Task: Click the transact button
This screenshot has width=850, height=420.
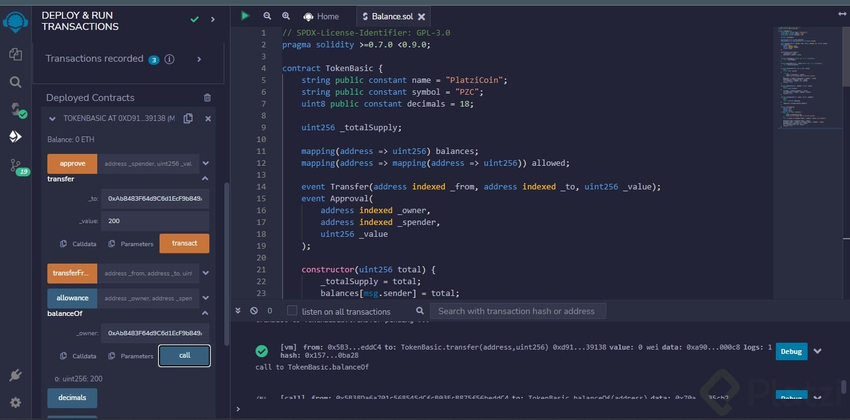Action: 184,244
